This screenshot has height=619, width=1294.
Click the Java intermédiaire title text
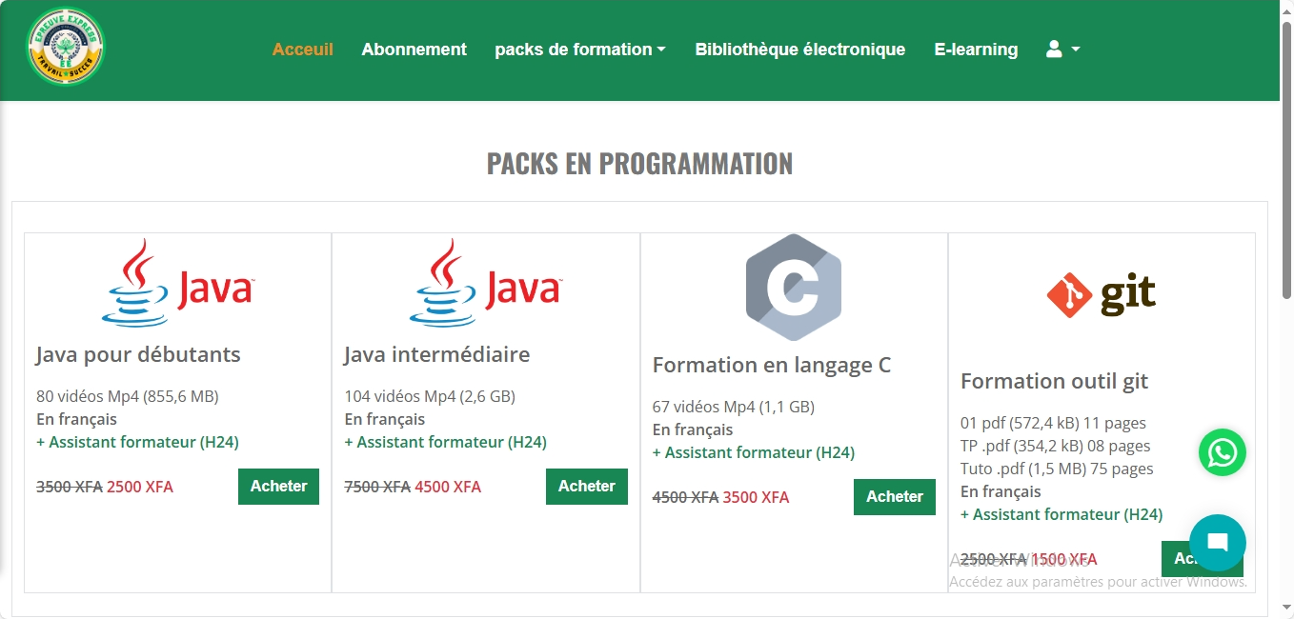(x=436, y=355)
